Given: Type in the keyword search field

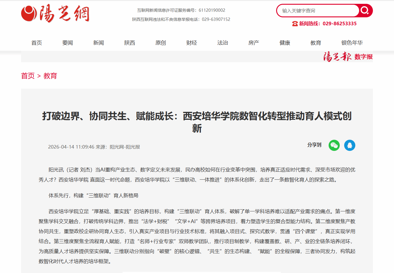Looking at the screenshot, I should pyautogui.click(x=318, y=11).
